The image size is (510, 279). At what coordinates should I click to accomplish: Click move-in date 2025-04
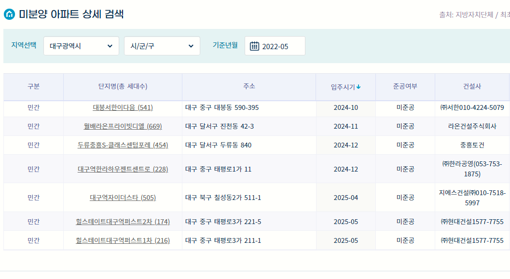pyautogui.click(x=346, y=198)
